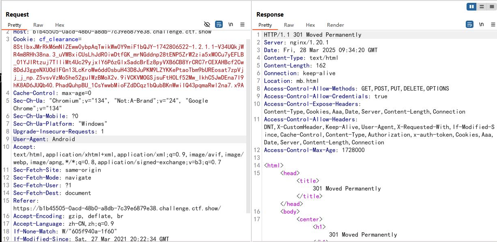Open the Raw tab in Request
Screen dimensions: 497x242
point(38,25)
